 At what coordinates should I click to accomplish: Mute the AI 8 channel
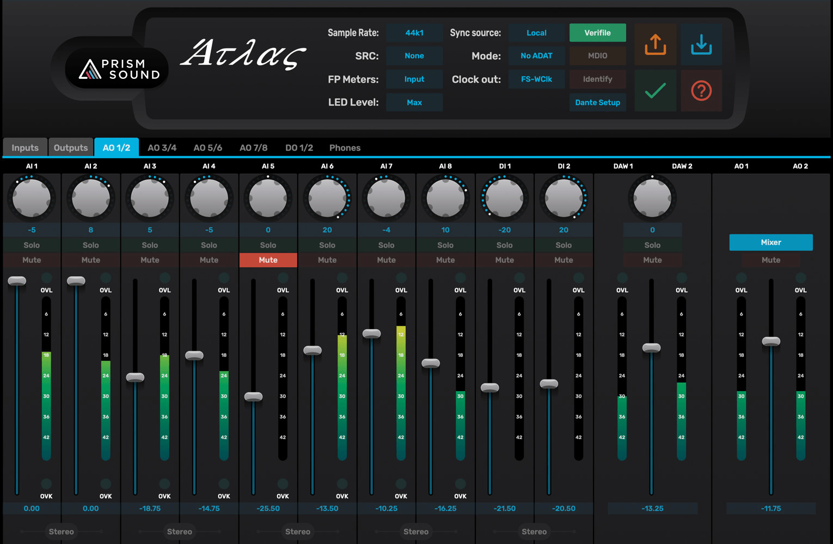point(445,260)
